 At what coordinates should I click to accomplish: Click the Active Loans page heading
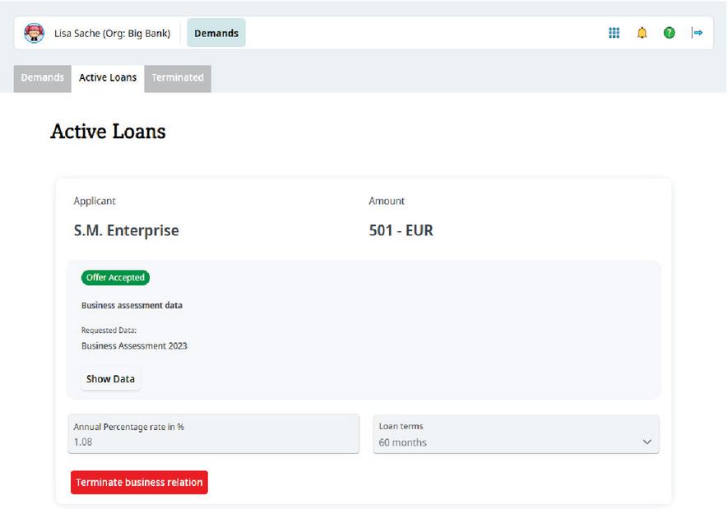[108, 132]
